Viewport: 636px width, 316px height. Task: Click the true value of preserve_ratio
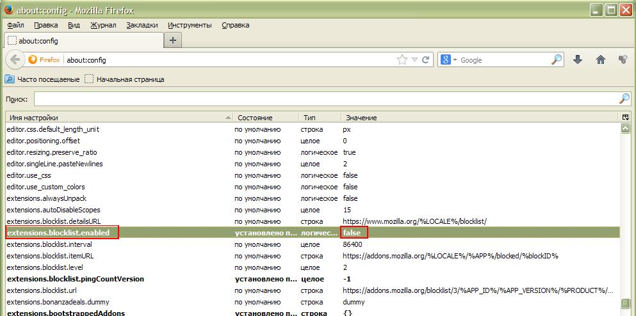pyautogui.click(x=349, y=152)
